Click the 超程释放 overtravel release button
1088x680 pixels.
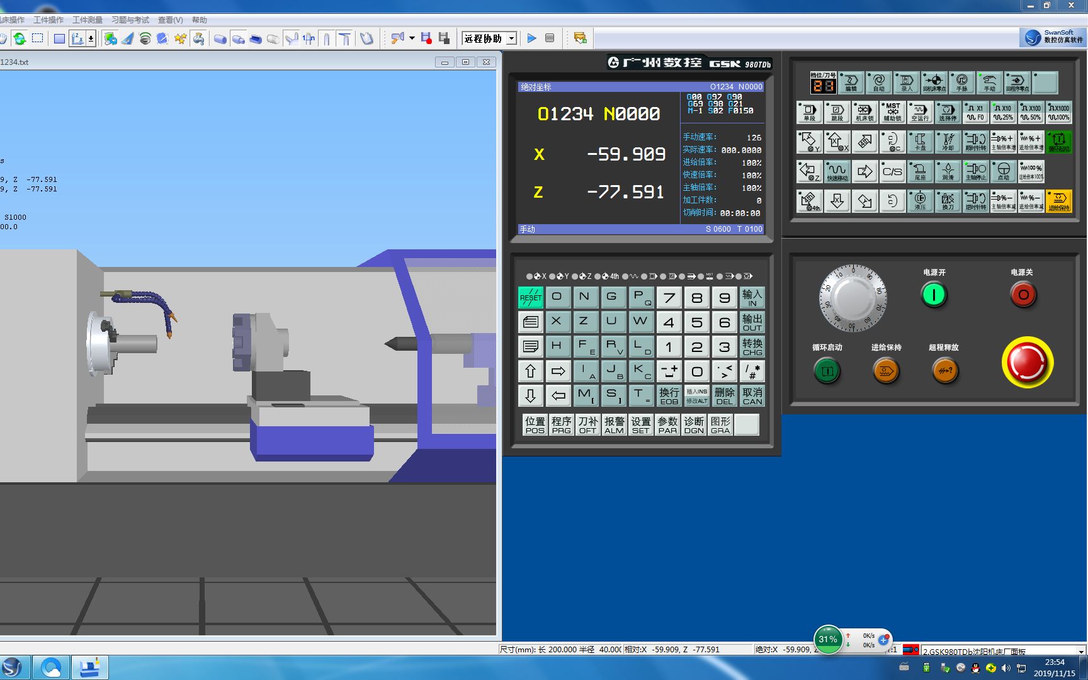tap(945, 371)
